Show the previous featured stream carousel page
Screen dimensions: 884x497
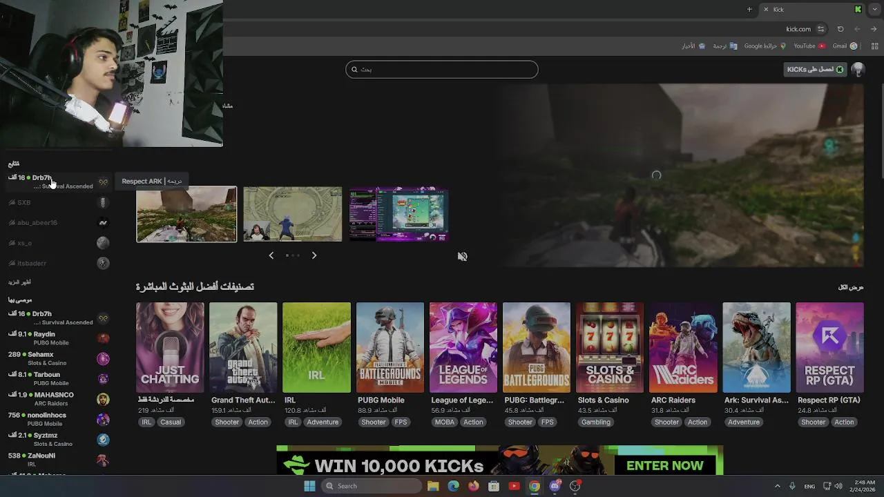[x=271, y=255]
